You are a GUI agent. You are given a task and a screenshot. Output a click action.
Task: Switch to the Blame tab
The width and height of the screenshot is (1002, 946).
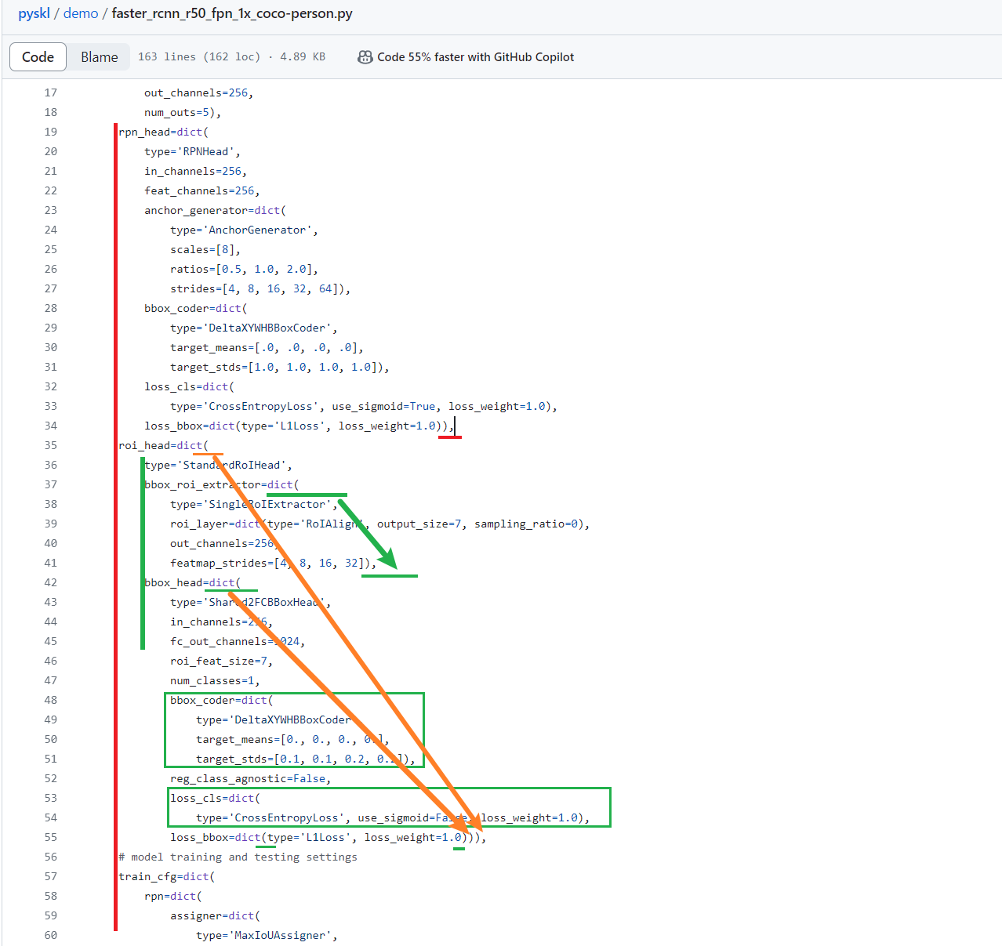coord(99,56)
